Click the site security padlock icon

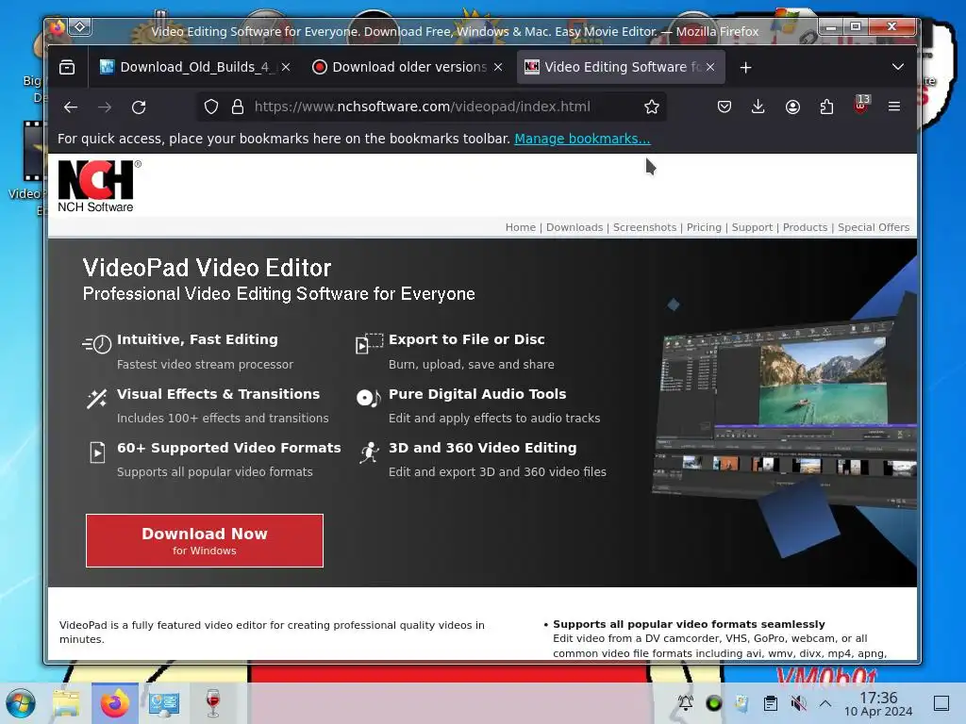[x=238, y=107]
